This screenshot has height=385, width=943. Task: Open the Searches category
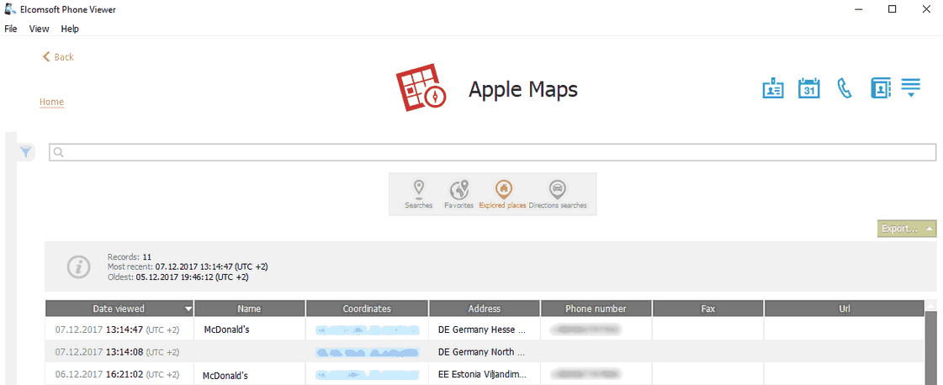click(x=418, y=193)
